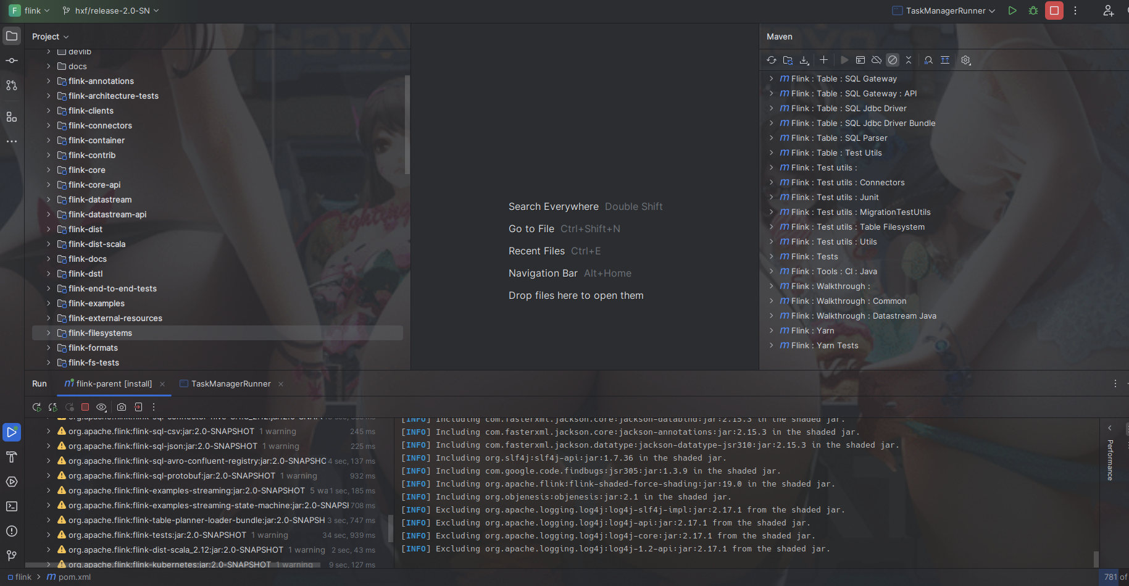Add a Maven project with plus icon

point(823,60)
